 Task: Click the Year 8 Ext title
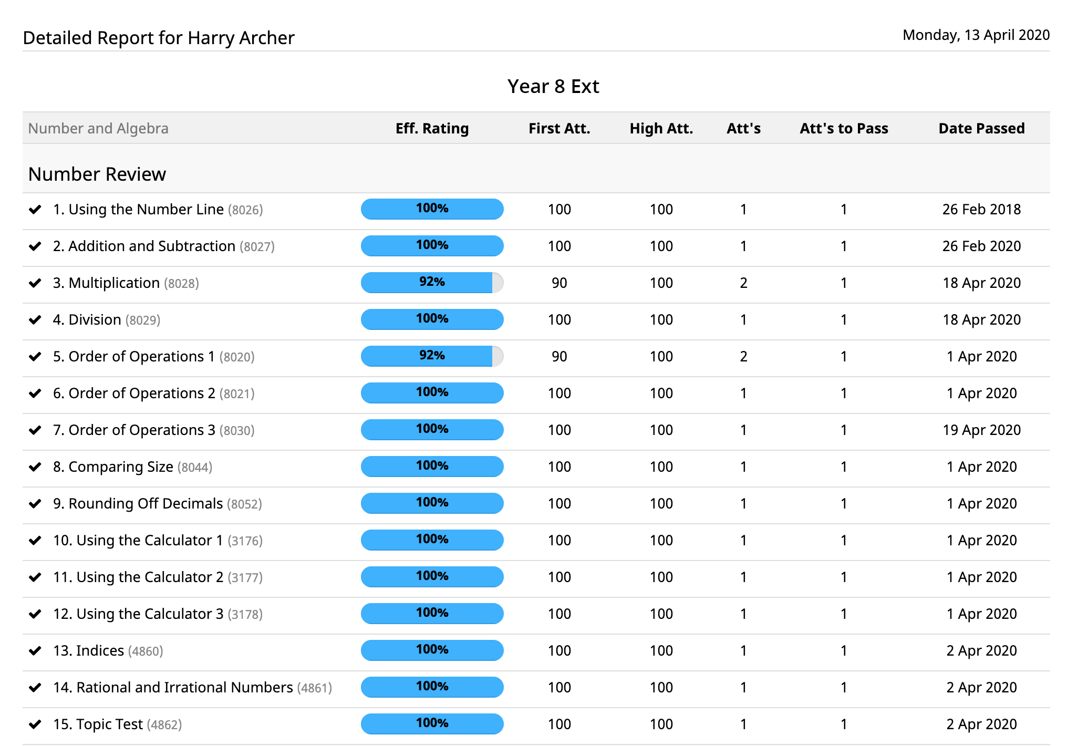[x=553, y=87]
